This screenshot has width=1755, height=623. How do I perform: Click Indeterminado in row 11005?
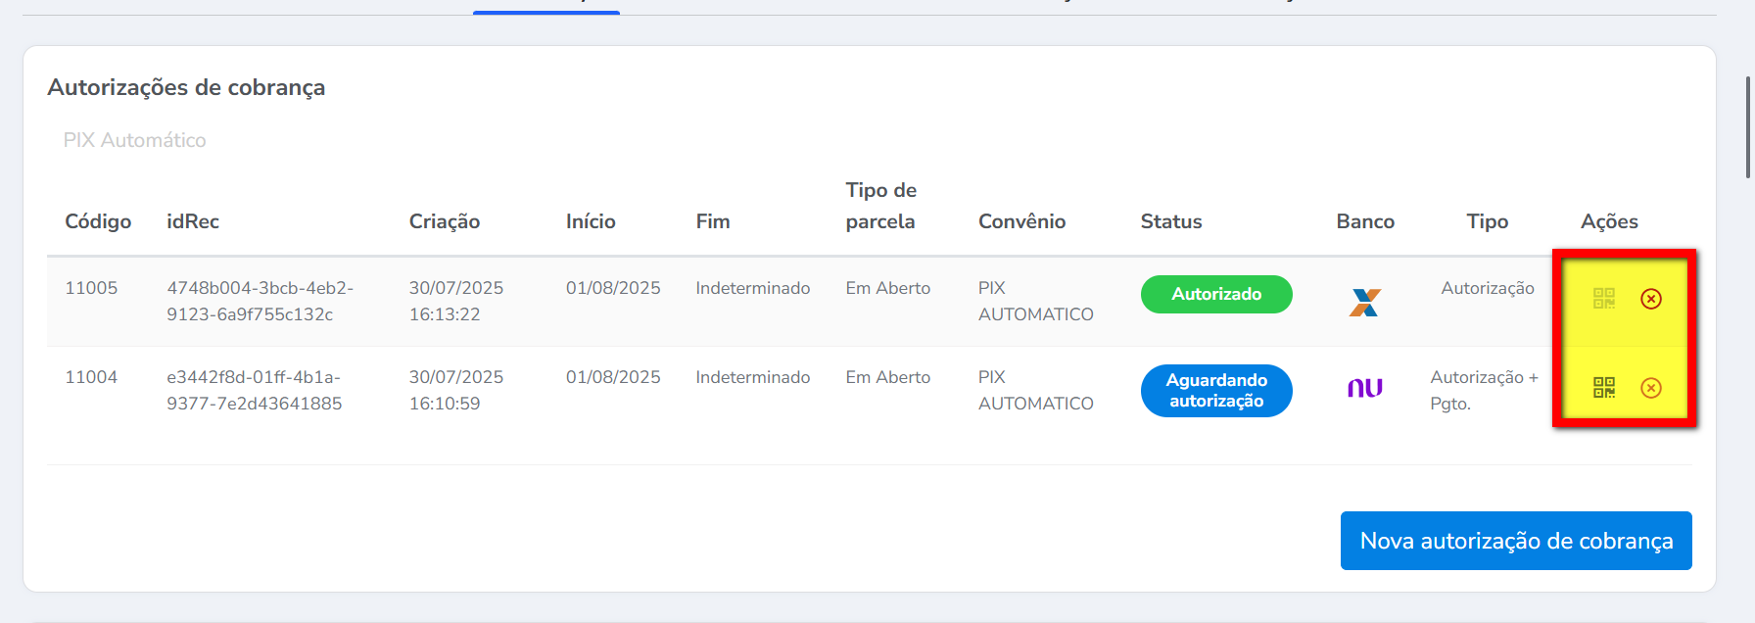pos(753,288)
